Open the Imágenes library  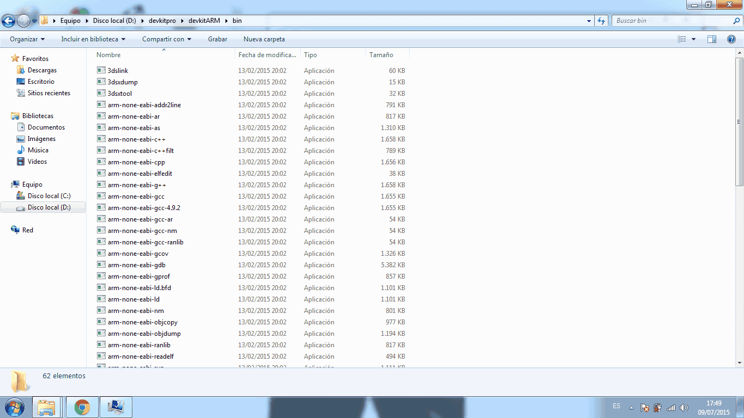tap(41, 139)
